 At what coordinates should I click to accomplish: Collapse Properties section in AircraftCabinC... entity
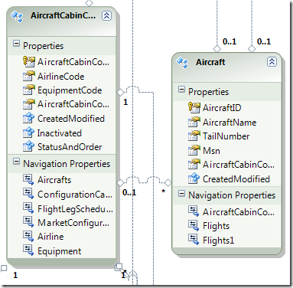point(16,44)
